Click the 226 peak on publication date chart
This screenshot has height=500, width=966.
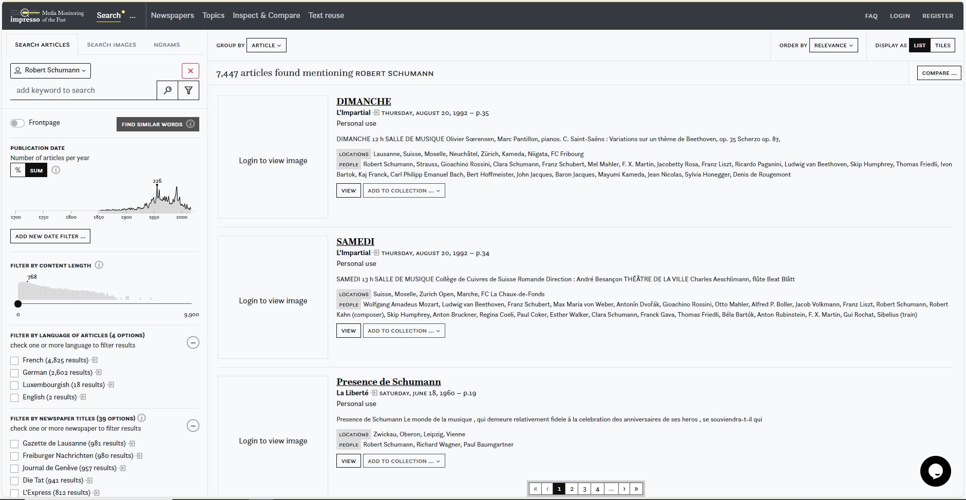[157, 185]
